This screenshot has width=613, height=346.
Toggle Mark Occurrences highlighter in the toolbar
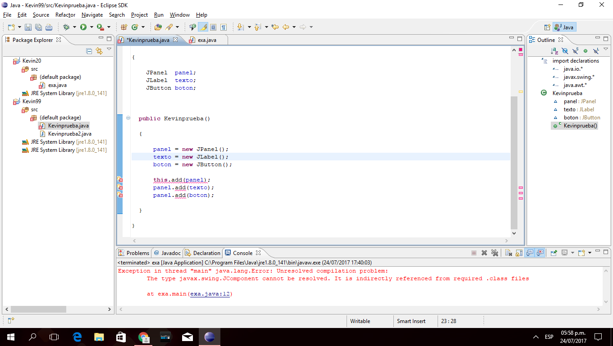203,27
